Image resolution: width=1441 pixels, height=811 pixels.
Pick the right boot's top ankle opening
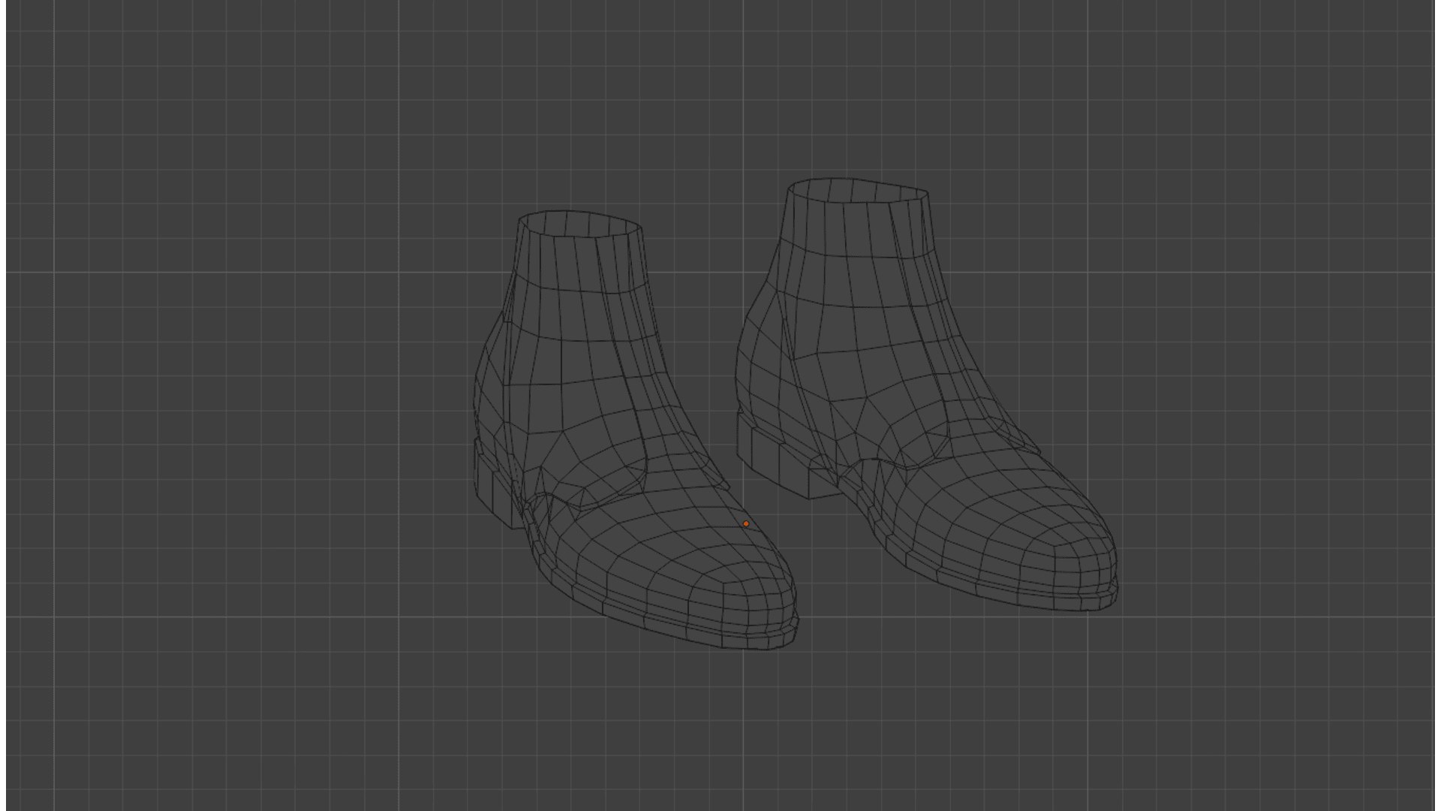(857, 191)
